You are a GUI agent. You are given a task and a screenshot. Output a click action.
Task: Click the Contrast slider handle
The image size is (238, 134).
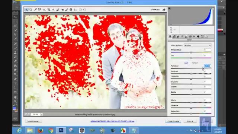(x=191, y=74)
